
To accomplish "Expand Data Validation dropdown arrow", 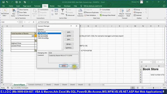I will (98, 15).
